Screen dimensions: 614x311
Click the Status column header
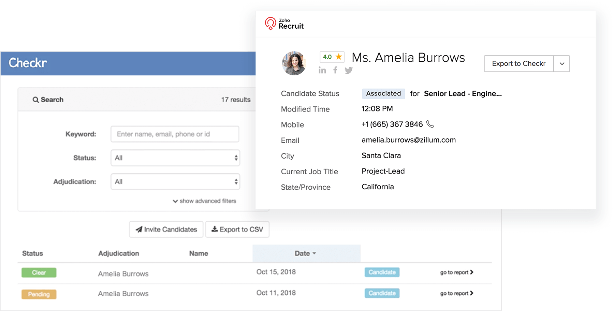pyautogui.click(x=33, y=253)
